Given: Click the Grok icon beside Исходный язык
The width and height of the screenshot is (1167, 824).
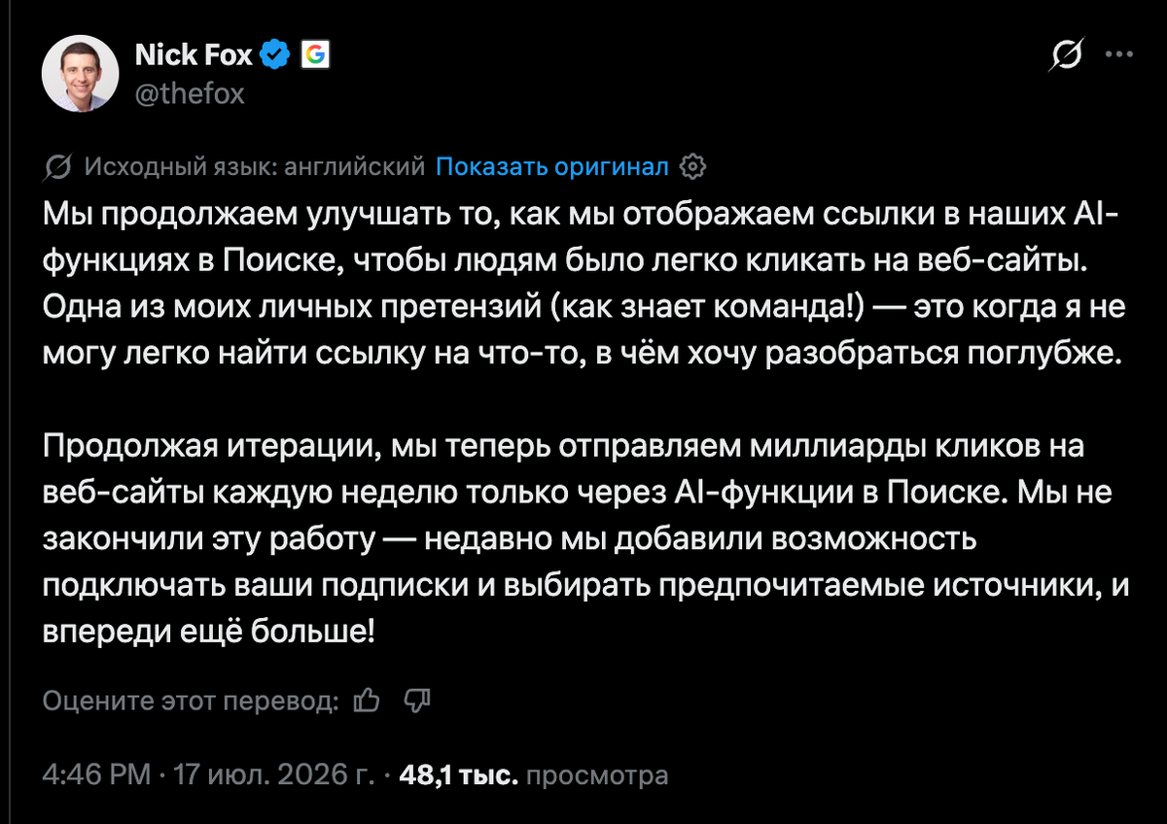Looking at the screenshot, I should click(57, 167).
